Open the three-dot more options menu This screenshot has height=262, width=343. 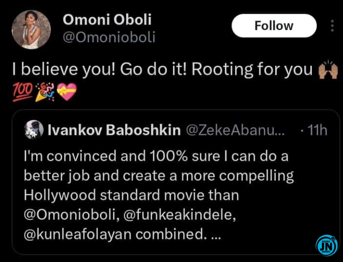(x=333, y=26)
